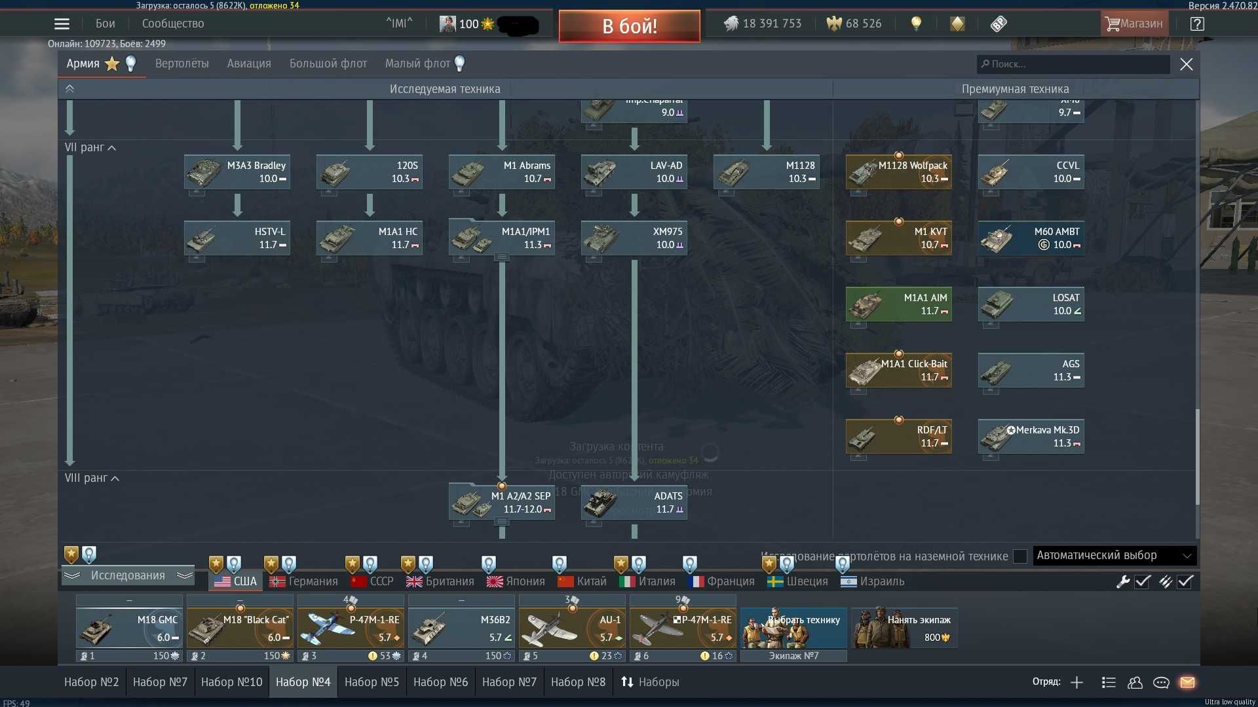Select the Израиль nation tab
This screenshot has height=707, width=1258.
873,581
